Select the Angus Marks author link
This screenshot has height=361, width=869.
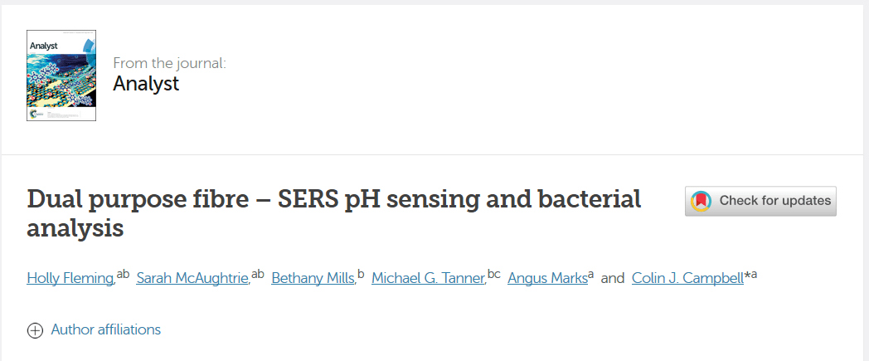(547, 278)
